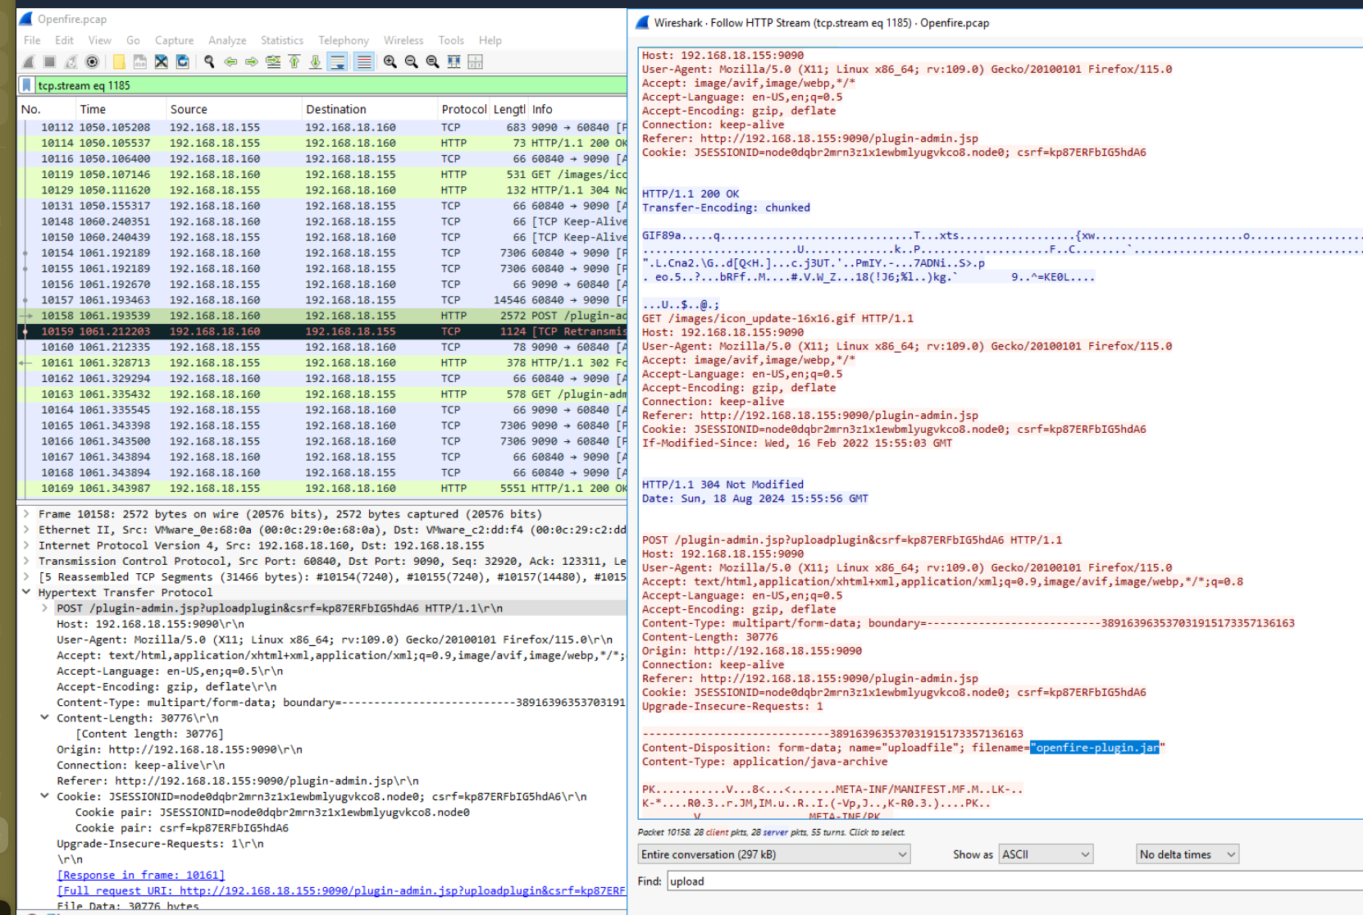Image resolution: width=1363 pixels, height=915 pixels.
Task: Open the Statistics menu
Action: click(281, 40)
